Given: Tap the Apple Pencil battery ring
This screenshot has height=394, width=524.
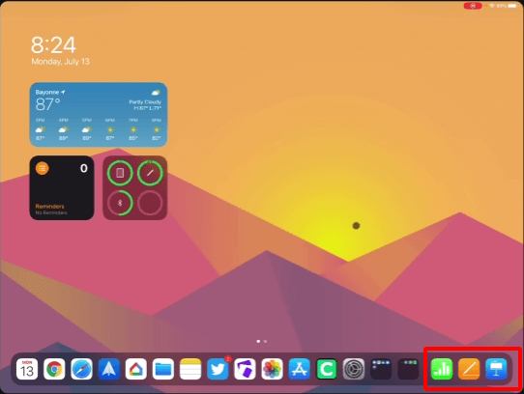Looking at the screenshot, I should coord(150,173).
